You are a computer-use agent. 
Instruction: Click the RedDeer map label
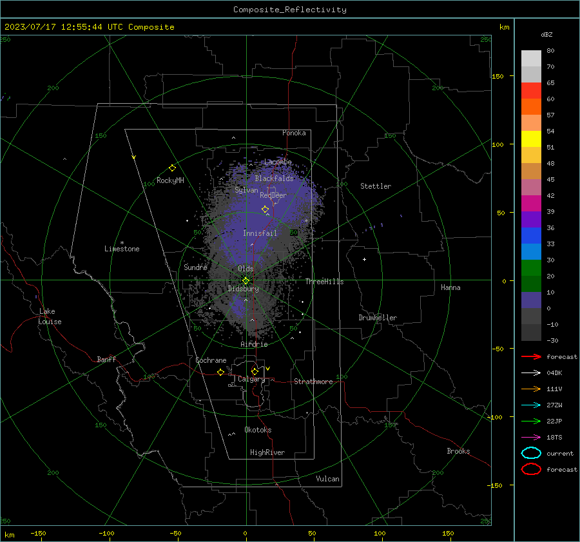[x=273, y=195]
